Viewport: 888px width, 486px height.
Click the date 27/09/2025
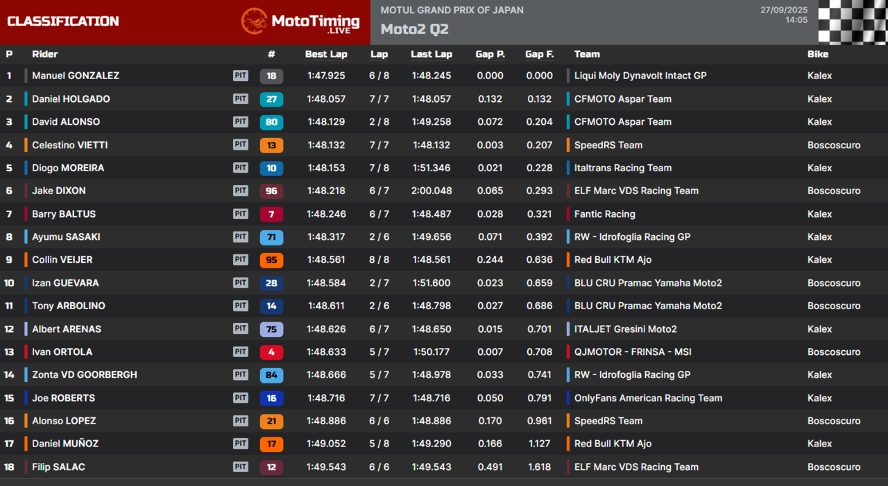784,10
